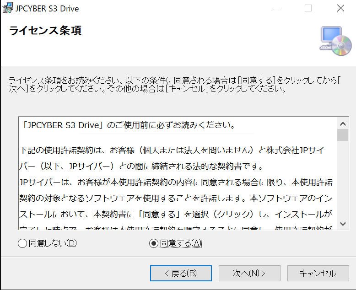Viewport: 356px width, 290px height.
Task: Click the line starting 契約の対象となるソフトウェア
Action: (x=176, y=199)
